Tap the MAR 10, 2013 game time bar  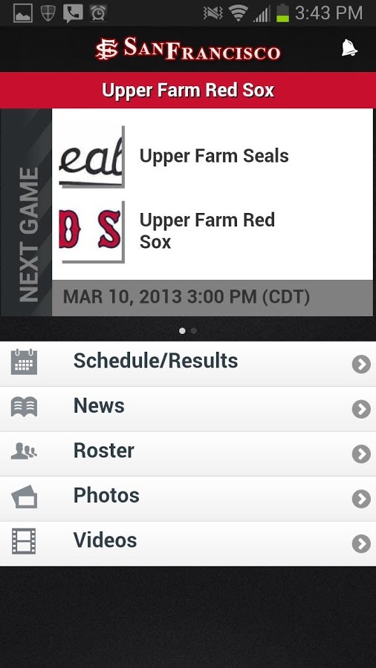[213, 298]
